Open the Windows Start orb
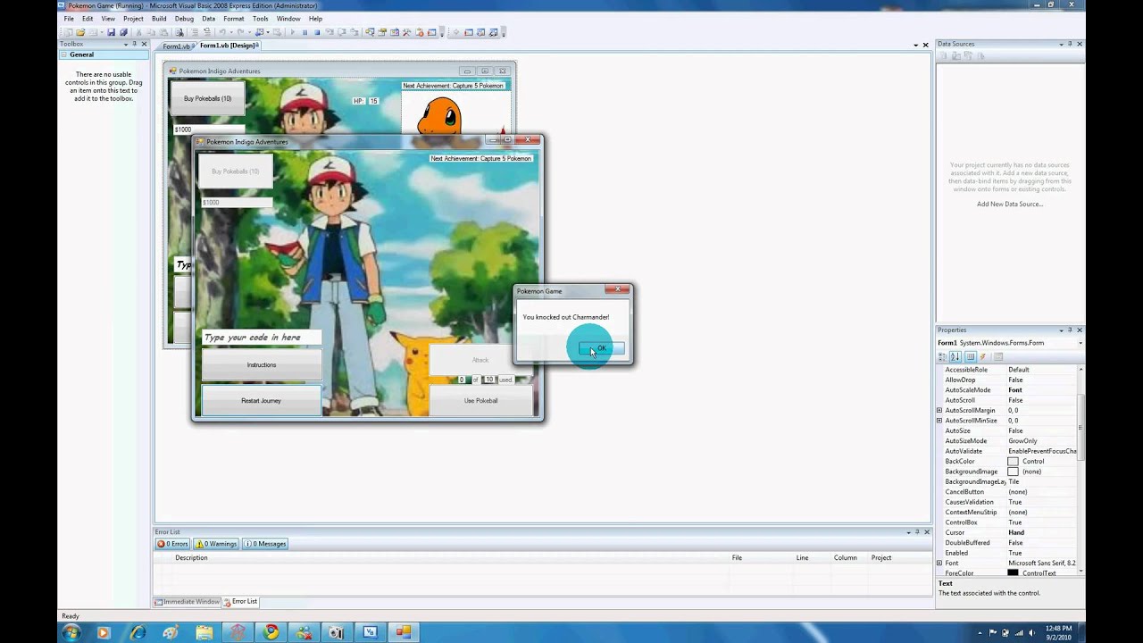Viewport: 1143px width, 643px height. point(71,632)
